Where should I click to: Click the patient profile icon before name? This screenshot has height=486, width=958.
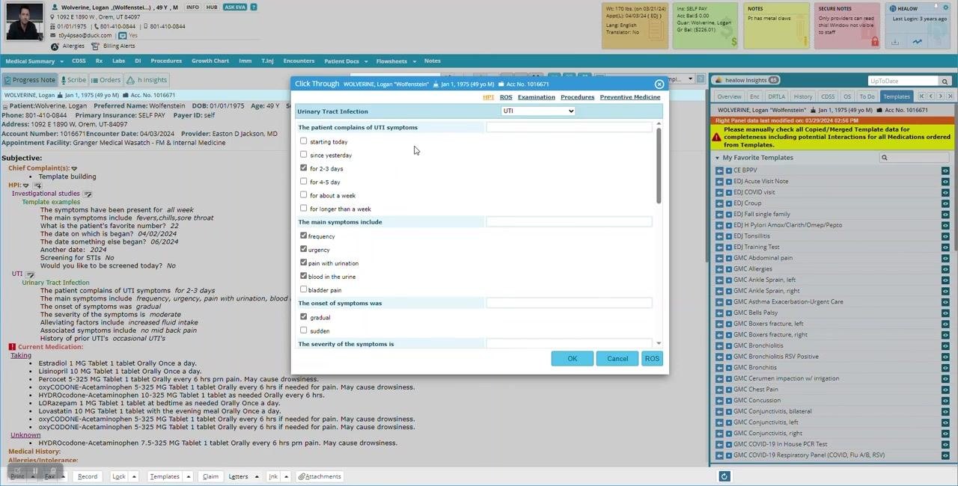(55, 7)
